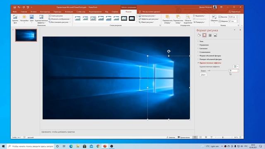Expand 3-D Rotation (Поворот объемной фигуры)

pos(210,59)
